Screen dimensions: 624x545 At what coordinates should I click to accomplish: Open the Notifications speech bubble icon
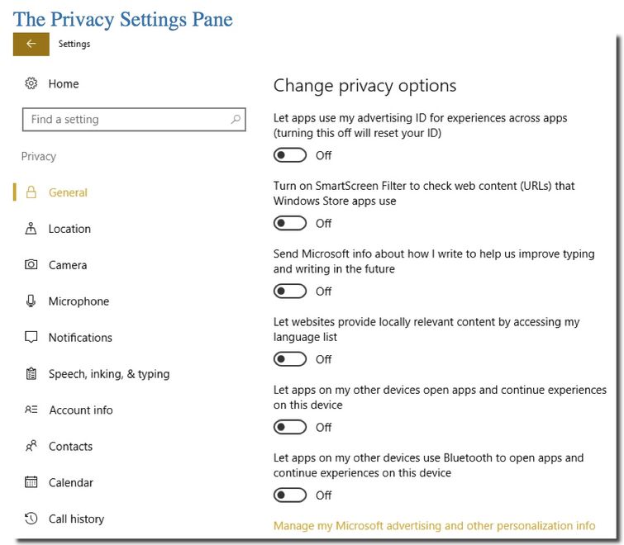point(31,337)
